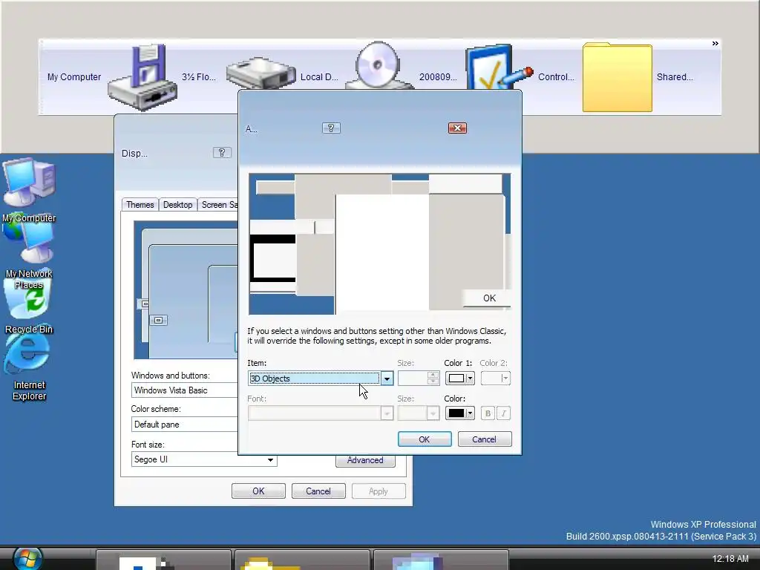Click the Start orb button
Screen dimensions: 760x570
click(27, 558)
